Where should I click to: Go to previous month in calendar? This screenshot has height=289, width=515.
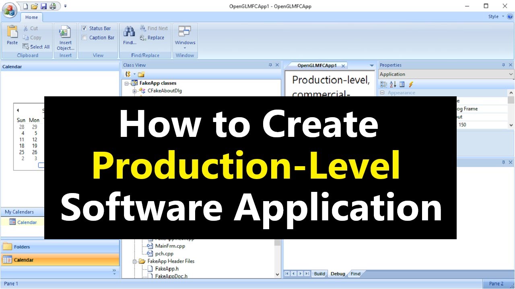tap(18, 110)
